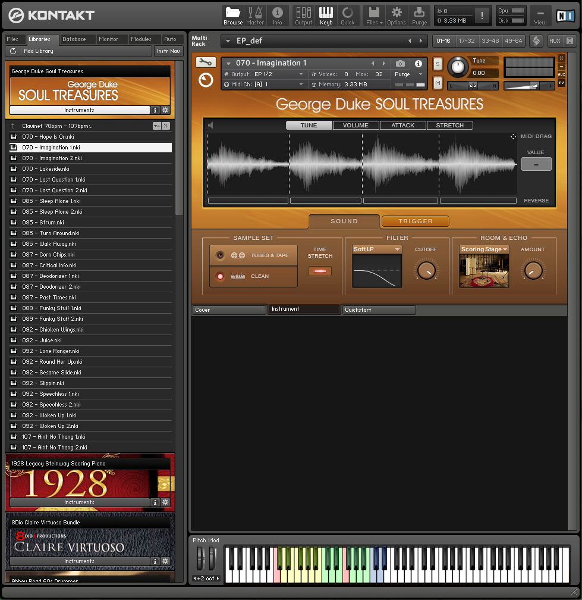Click the Room & Echo AMOUNT knob
582x600 pixels.
point(533,270)
